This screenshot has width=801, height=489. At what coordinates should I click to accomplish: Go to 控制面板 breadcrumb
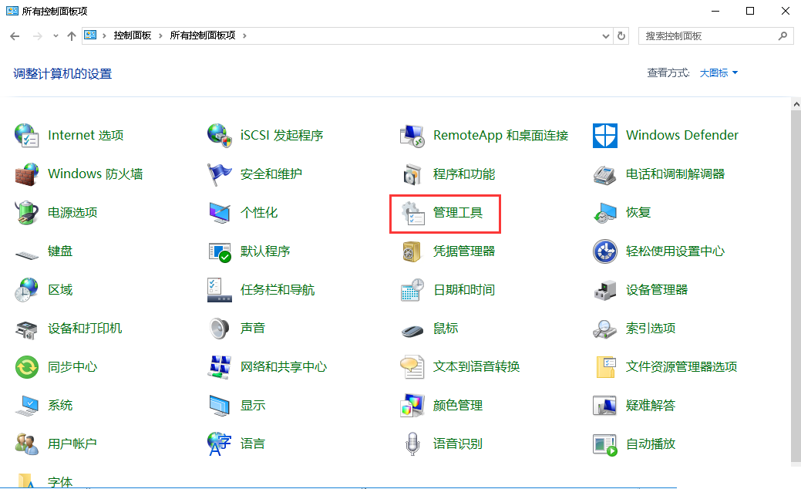point(133,35)
